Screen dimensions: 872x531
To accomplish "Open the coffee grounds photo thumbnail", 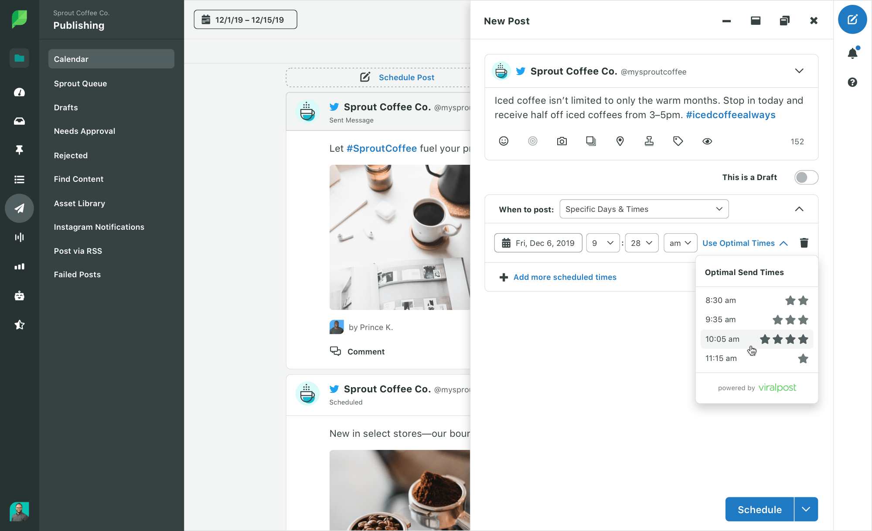I will (400, 490).
